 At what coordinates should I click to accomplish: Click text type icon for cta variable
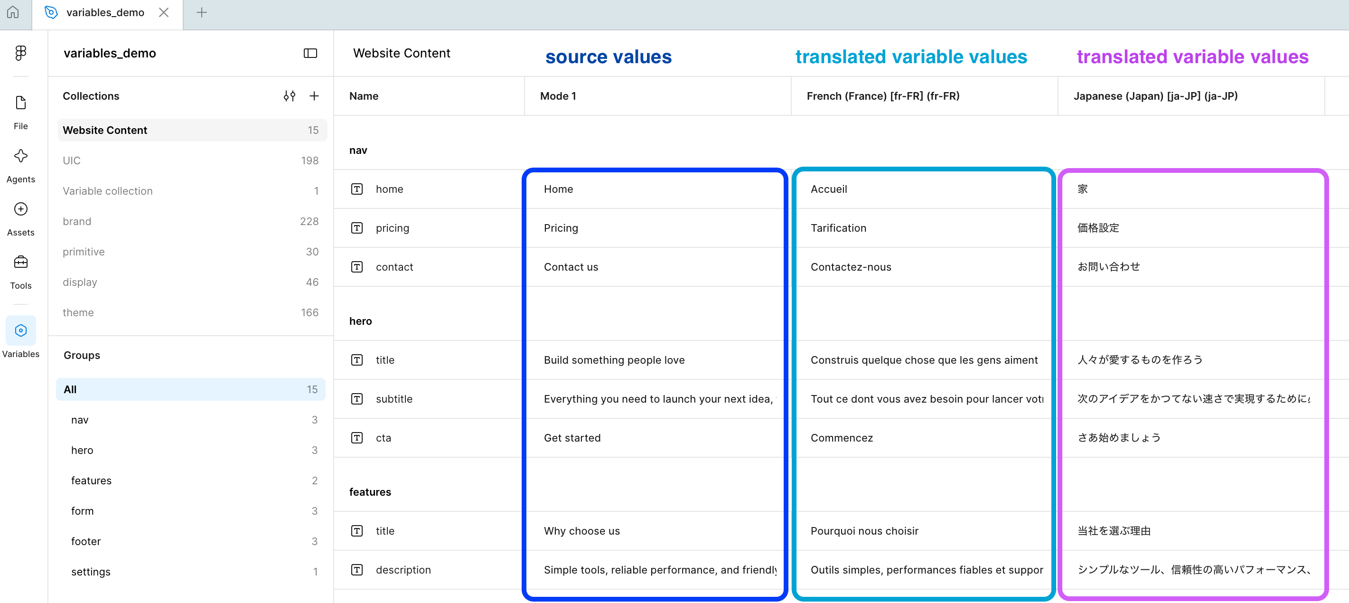tap(357, 437)
